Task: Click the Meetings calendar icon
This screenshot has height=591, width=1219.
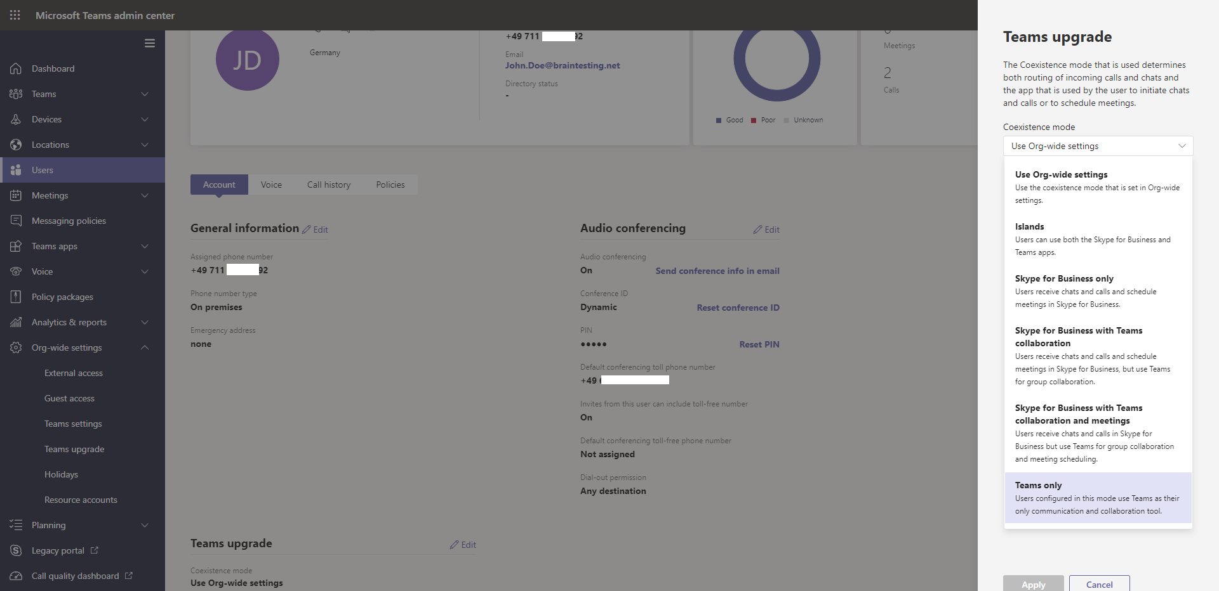Action: 16,195
